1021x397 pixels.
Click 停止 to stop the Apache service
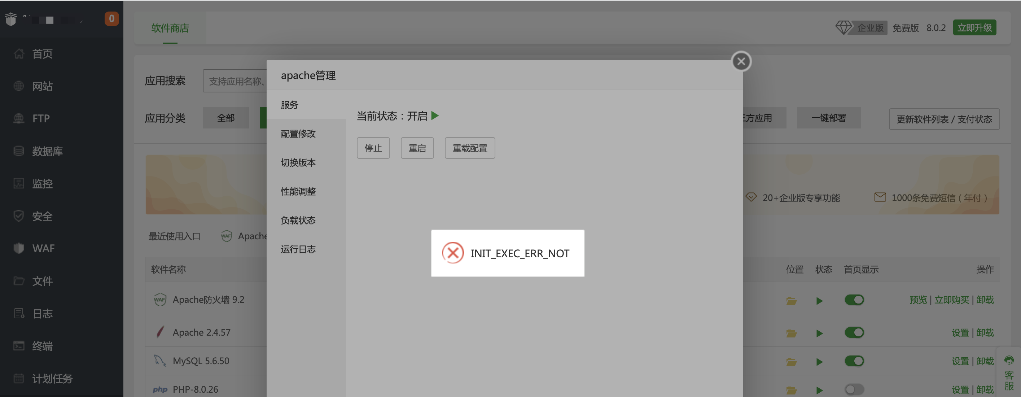point(373,148)
